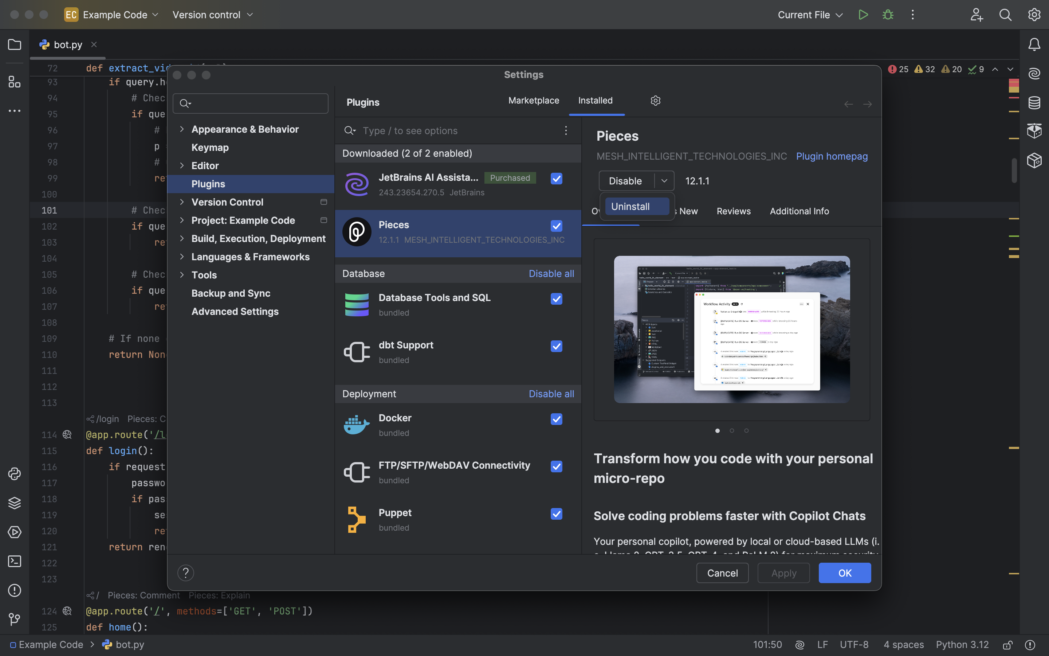
Task: Click the Pieces plugin logo icon
Action: (x=357, y=232)
